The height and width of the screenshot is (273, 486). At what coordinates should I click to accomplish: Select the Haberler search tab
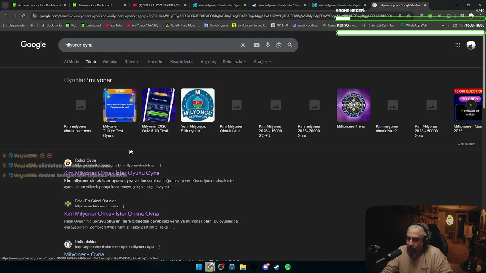(x=156, y=62)
